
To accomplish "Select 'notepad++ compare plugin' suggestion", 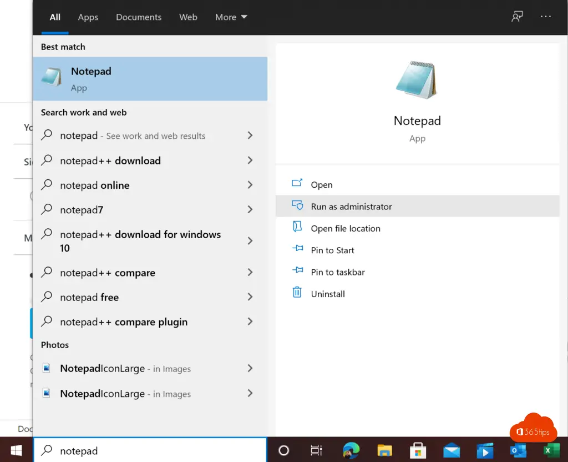I will 150,322.
